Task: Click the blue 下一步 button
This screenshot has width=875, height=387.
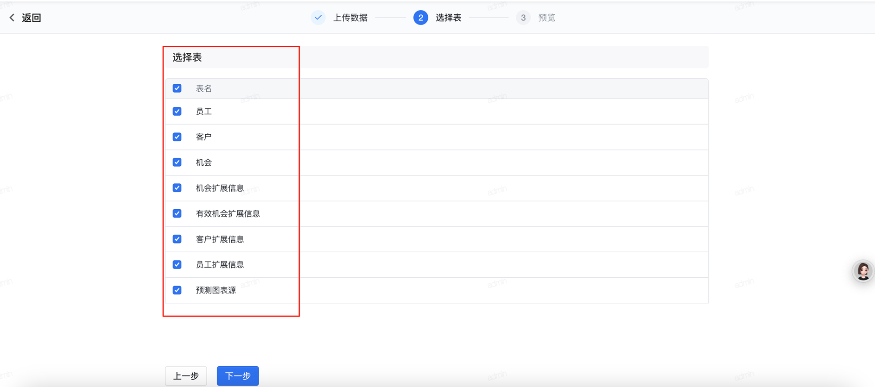Action: click(238, 376)
